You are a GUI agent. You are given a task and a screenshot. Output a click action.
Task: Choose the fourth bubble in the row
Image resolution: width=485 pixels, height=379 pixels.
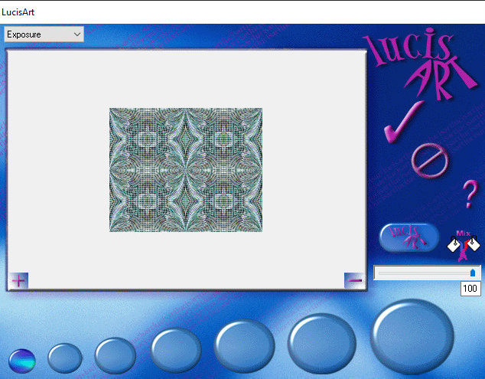pyautogui.click(x=176, y=350)
